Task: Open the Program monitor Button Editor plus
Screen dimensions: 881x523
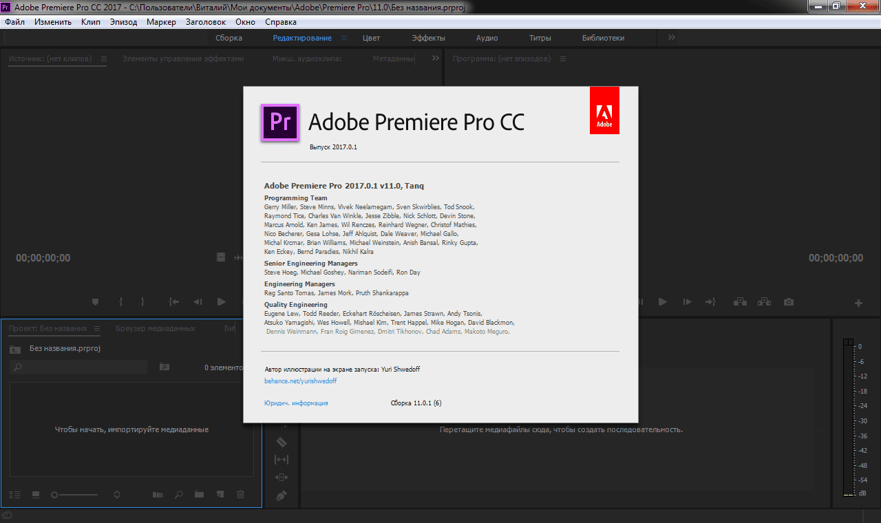Action: (x=858, y=303)
